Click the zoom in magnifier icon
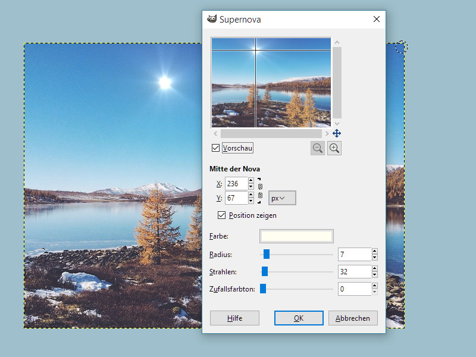Viewport: 476px width, 357px height. 334,149
